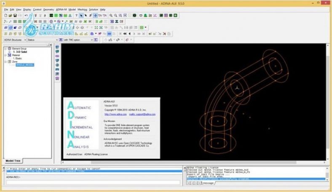Open the Solution menu
The height and width of the screenshot is (192, 332).
tap(94, 10)
